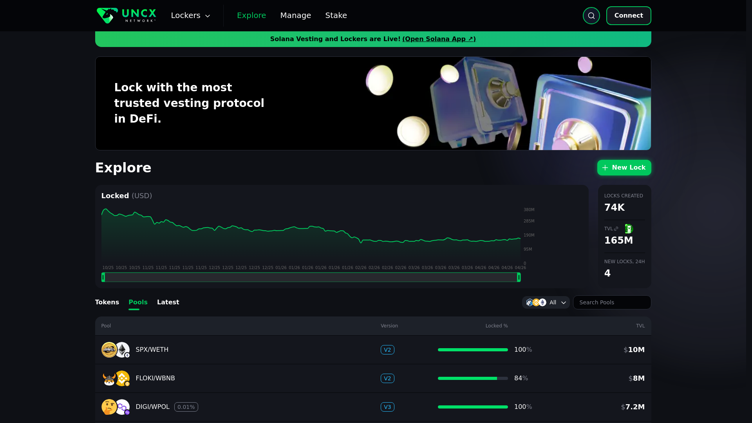Click the SPX token icon
The width and height of the screenshot is (752, 423).
tap(109, 350)
